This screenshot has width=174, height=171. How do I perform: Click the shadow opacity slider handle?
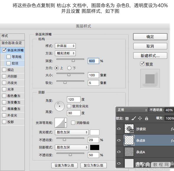tap(70, 154)
